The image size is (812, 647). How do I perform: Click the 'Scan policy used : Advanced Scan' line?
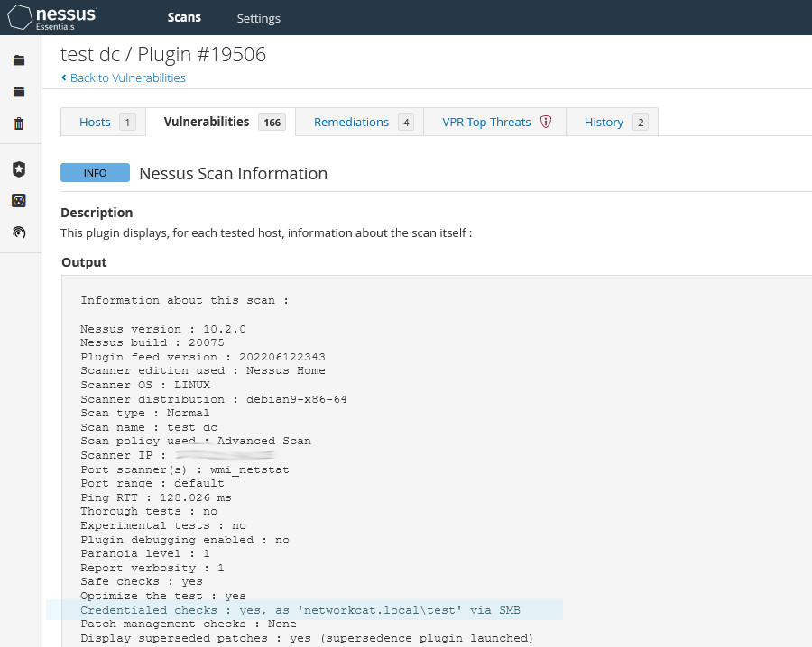click(196, 441)
